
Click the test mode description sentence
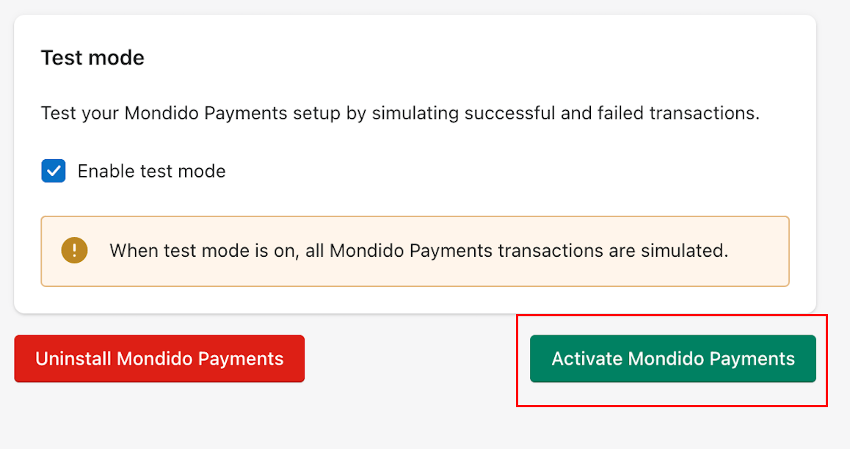tap(401, 113)
